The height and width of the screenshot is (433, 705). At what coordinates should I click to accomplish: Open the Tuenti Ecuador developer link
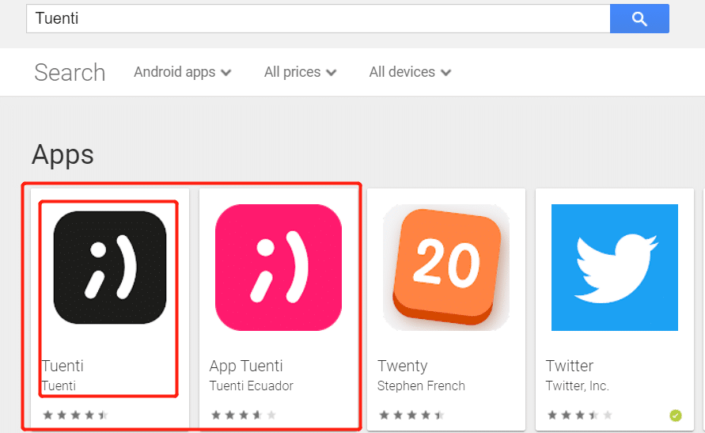[252, 386]
